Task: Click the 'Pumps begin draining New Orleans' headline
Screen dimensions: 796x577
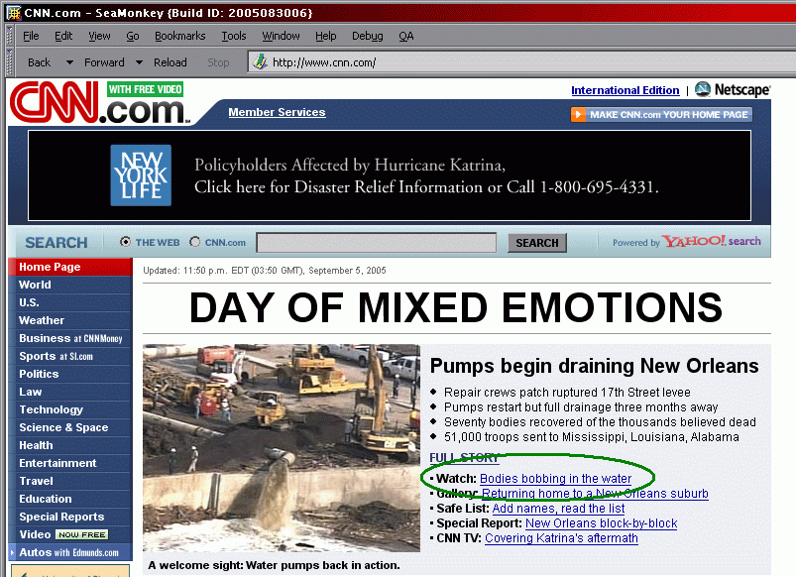Action: pyautogui.click(x=595, y=366)
